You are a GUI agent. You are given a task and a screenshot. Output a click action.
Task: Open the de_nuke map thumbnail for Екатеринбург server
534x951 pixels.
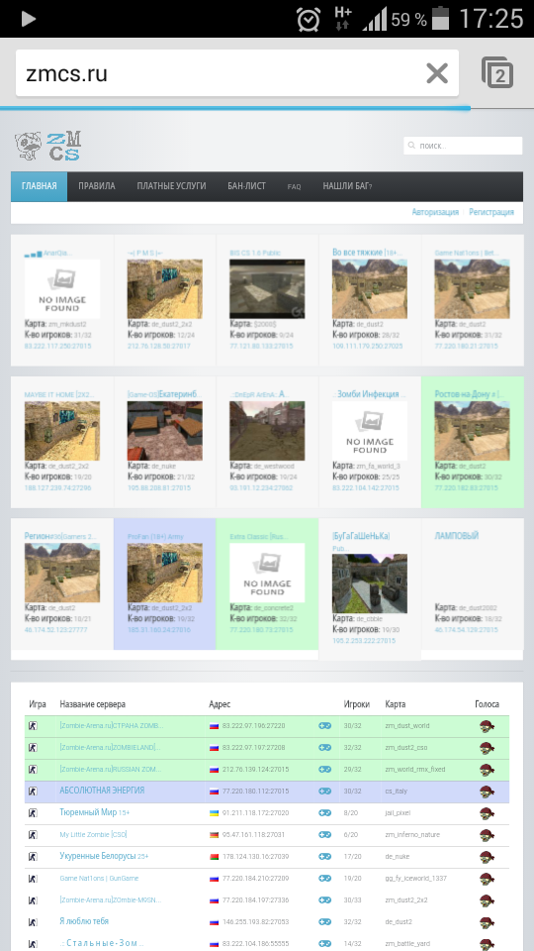[165, 431]
